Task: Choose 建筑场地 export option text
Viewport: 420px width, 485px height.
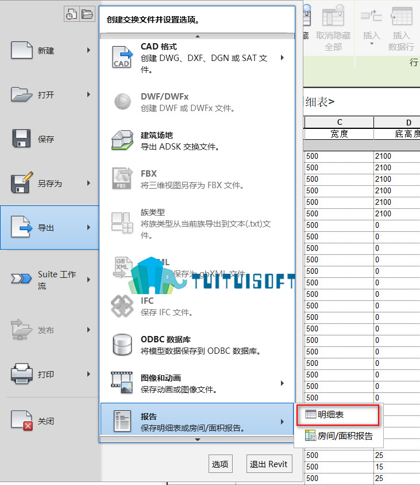Action: [x=180, y=140]
